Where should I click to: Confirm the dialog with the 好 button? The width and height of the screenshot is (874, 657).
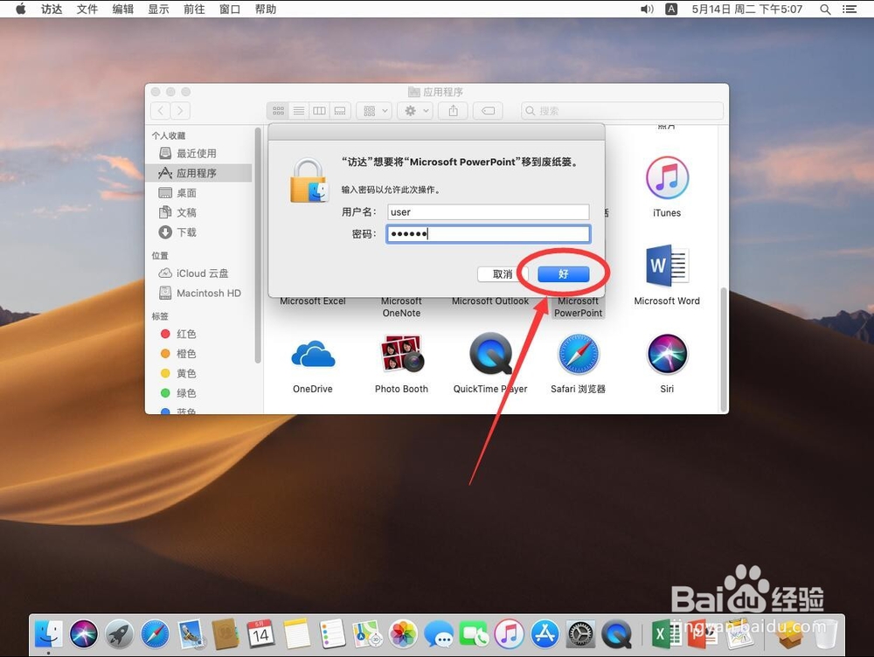[x=563, y=273]
